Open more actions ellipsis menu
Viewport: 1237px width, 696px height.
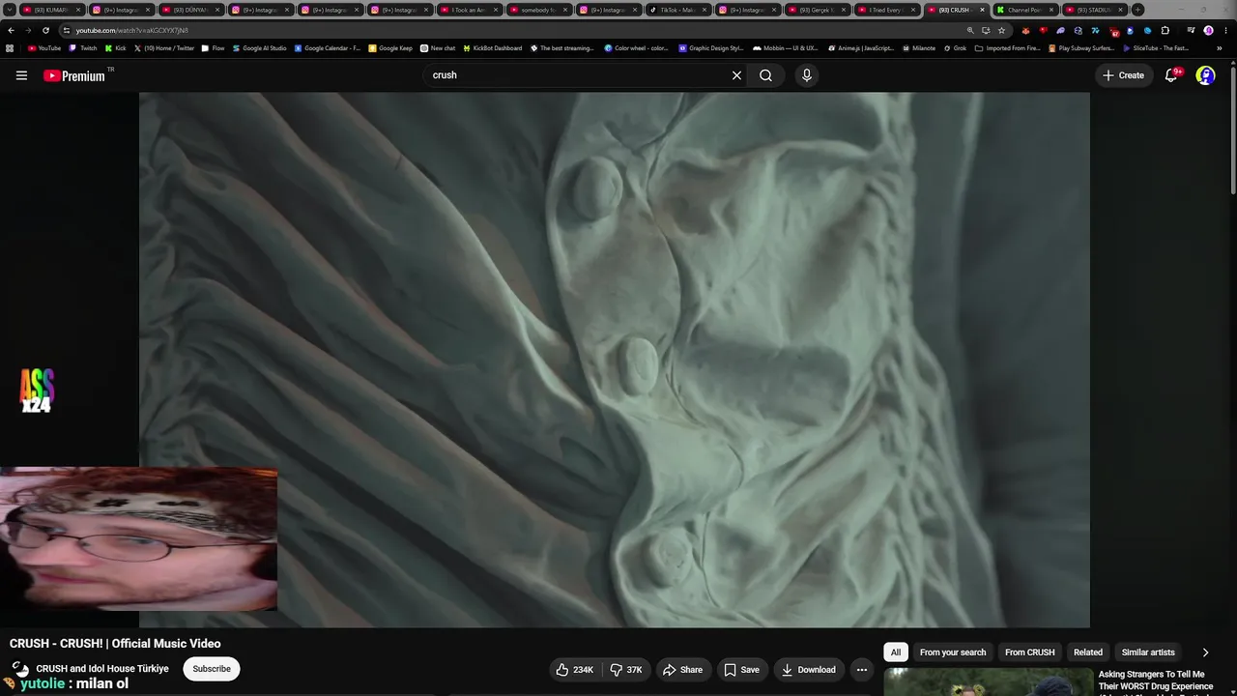862,670
